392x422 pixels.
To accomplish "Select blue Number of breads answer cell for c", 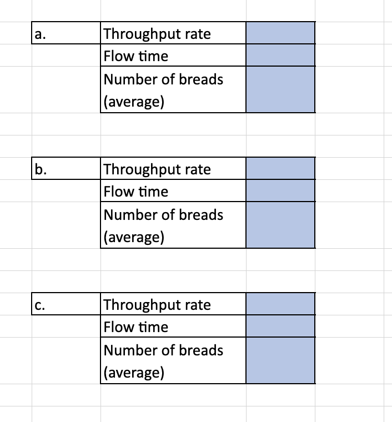I will coord(280,360).
